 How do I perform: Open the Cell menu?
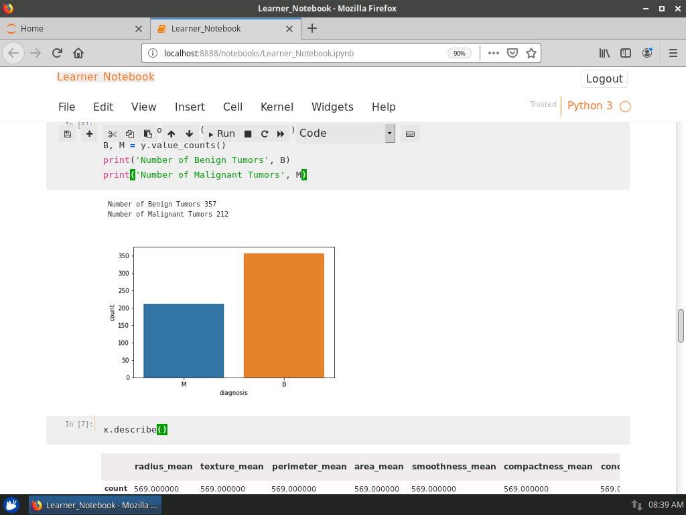[232, 107]
